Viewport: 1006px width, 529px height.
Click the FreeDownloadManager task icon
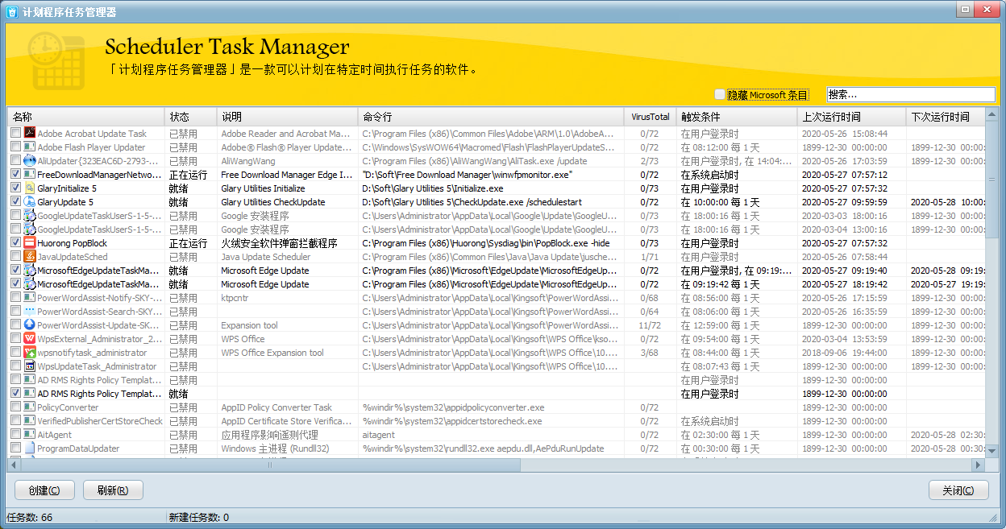pyautogui.click(x=29, y=175)
